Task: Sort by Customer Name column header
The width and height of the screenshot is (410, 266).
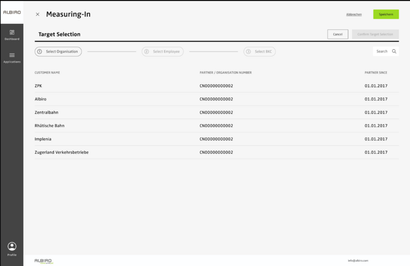Action: point(47,72)
